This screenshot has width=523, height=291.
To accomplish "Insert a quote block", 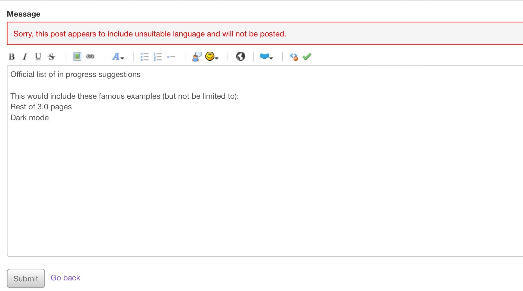I will point(197,57).
